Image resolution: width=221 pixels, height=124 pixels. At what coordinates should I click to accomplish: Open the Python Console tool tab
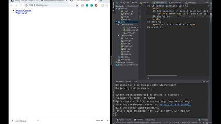pyautogui.click(x=124, y=120)
